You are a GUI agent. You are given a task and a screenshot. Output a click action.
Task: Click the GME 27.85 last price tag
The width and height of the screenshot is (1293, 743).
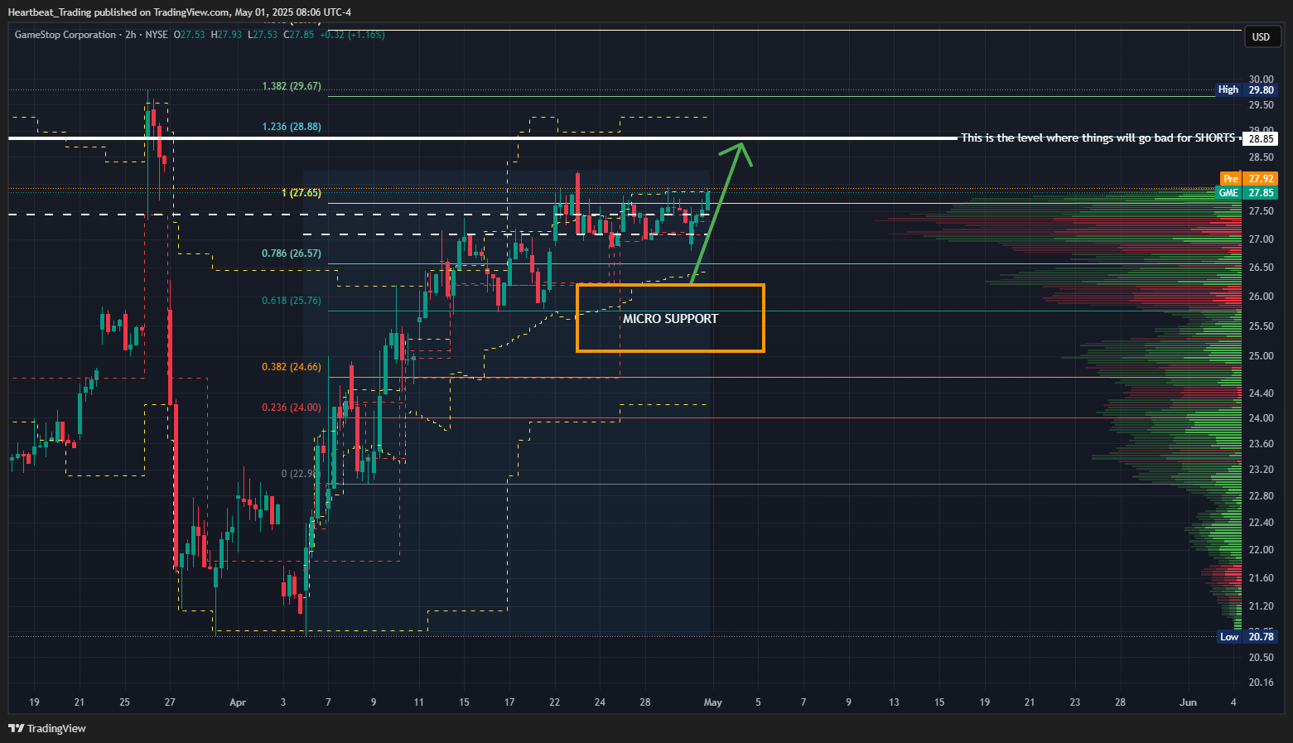pos(1247,192)
